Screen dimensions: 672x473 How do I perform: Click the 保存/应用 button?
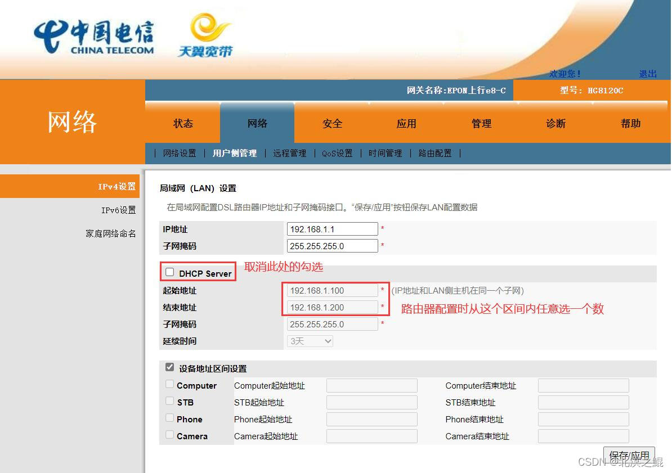[x=629, y=456]
